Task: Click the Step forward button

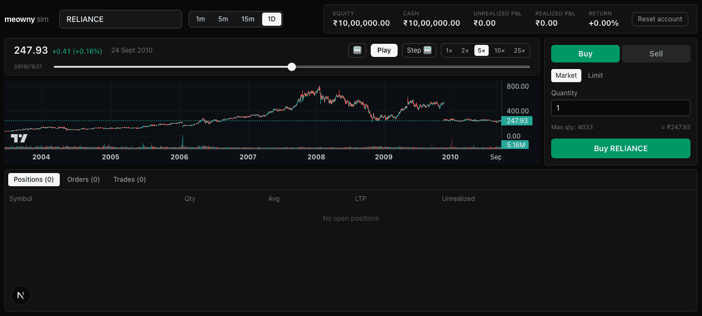Action: click(419, 50)
